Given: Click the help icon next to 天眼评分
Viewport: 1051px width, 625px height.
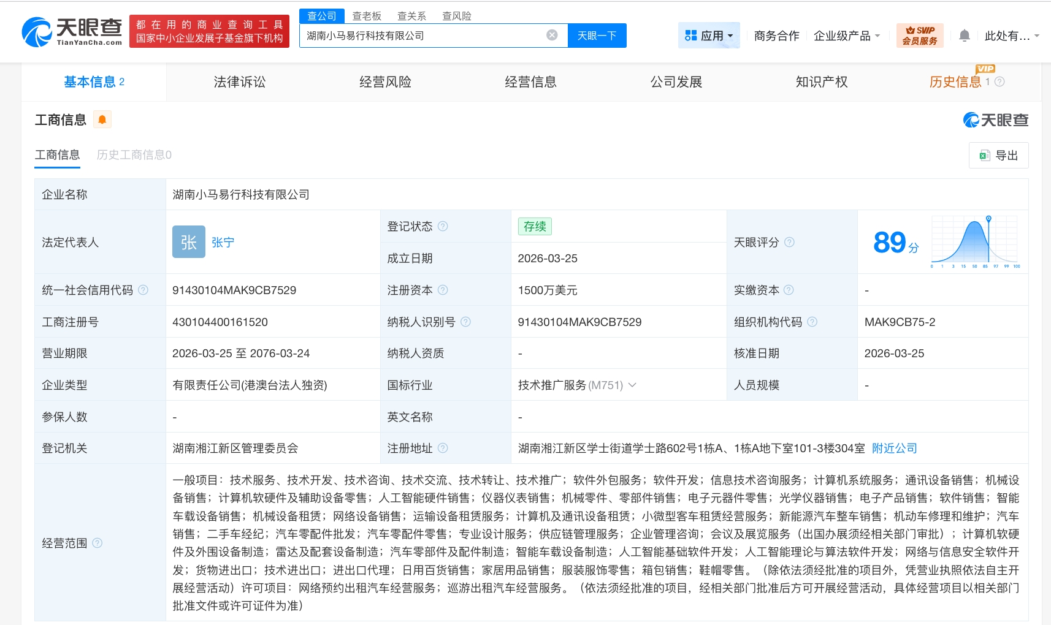Looking at the screenshot, I should tap(789, 242).
